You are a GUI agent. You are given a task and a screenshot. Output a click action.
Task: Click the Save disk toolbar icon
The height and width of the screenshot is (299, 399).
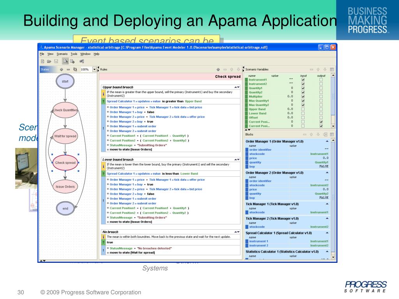(x=56, y=61)
